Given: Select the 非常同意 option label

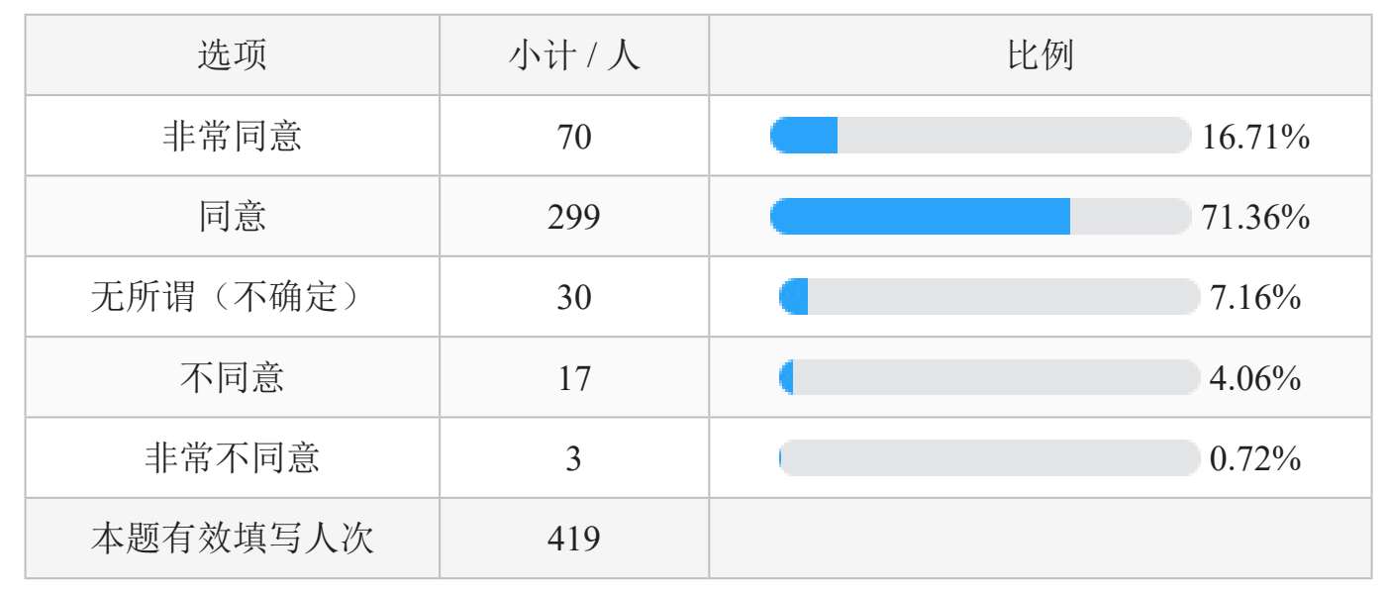Looking at the screenshot, I should click(x=232, y=137).
